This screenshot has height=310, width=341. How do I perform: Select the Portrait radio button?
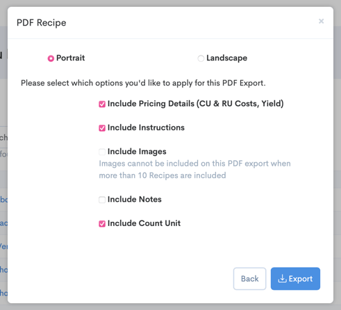[x=51, y=58]
